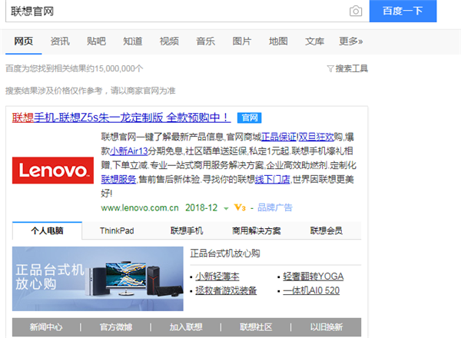Screen dimensions: 461x338
Task: Click the 品牌广告 link
Action: (275, 207)
